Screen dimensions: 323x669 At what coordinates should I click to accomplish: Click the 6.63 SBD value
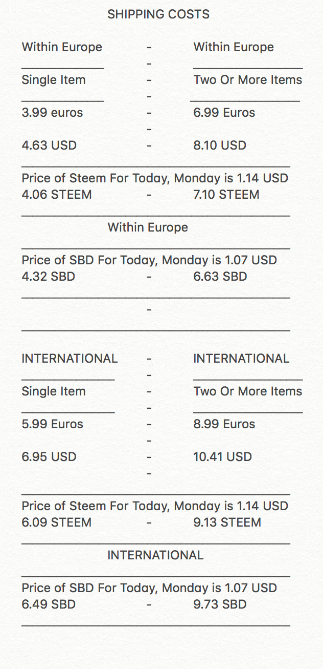220,277
